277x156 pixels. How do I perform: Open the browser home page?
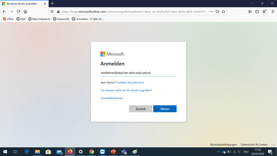pyautogui.click(x=25, y=12)
